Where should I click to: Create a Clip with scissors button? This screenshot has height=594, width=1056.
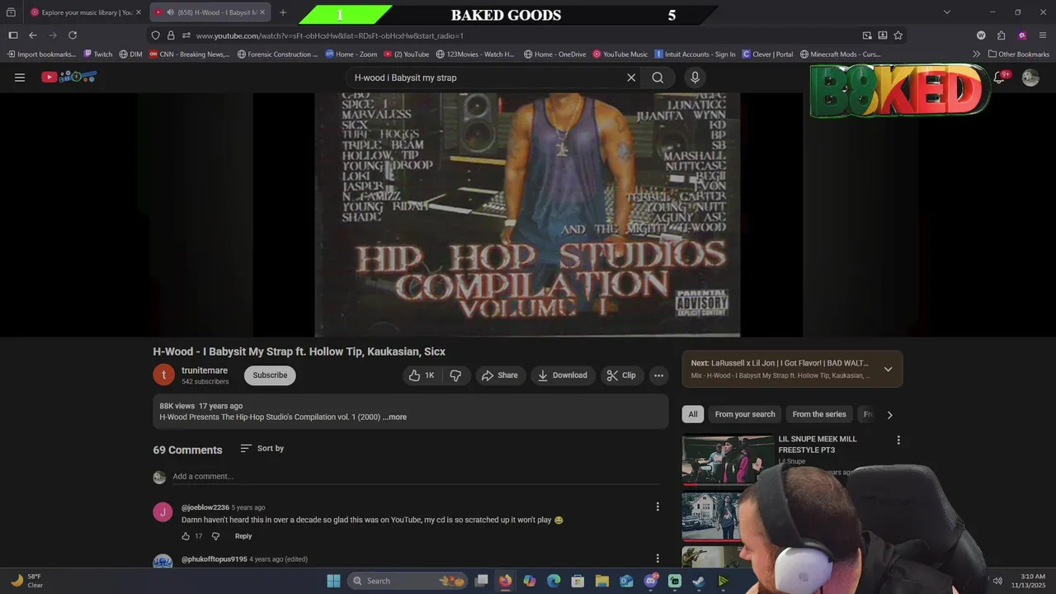(621, 375)
